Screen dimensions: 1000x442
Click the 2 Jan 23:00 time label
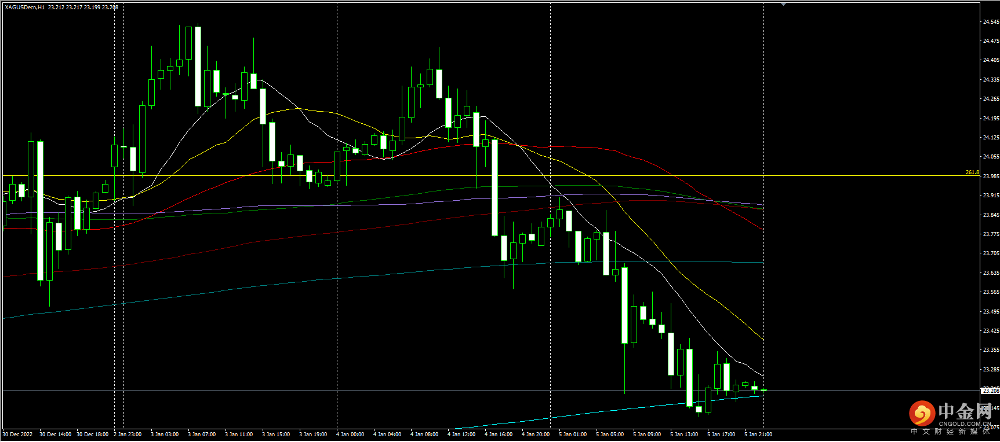128,434
